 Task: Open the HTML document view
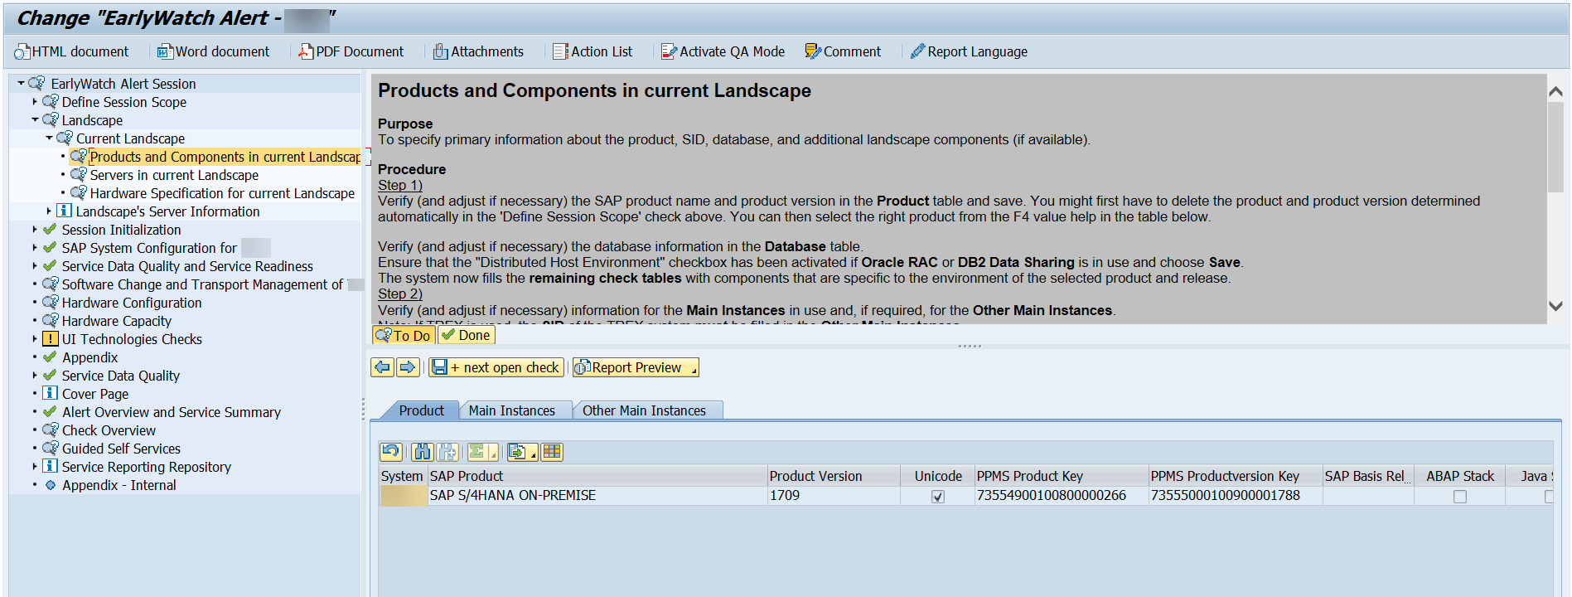(x=71, y=51)
